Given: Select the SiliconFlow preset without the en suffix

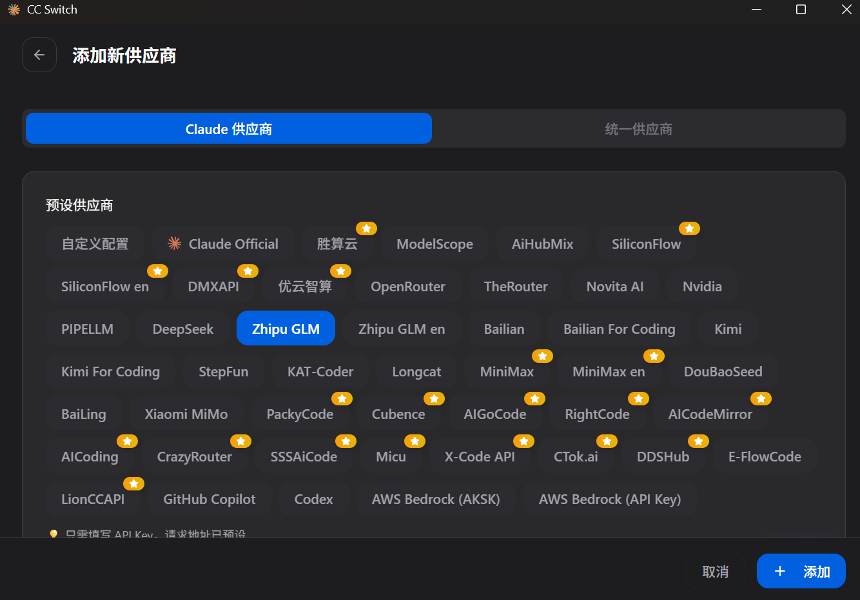Looking at the screenshot, I should tap(646, 244).
